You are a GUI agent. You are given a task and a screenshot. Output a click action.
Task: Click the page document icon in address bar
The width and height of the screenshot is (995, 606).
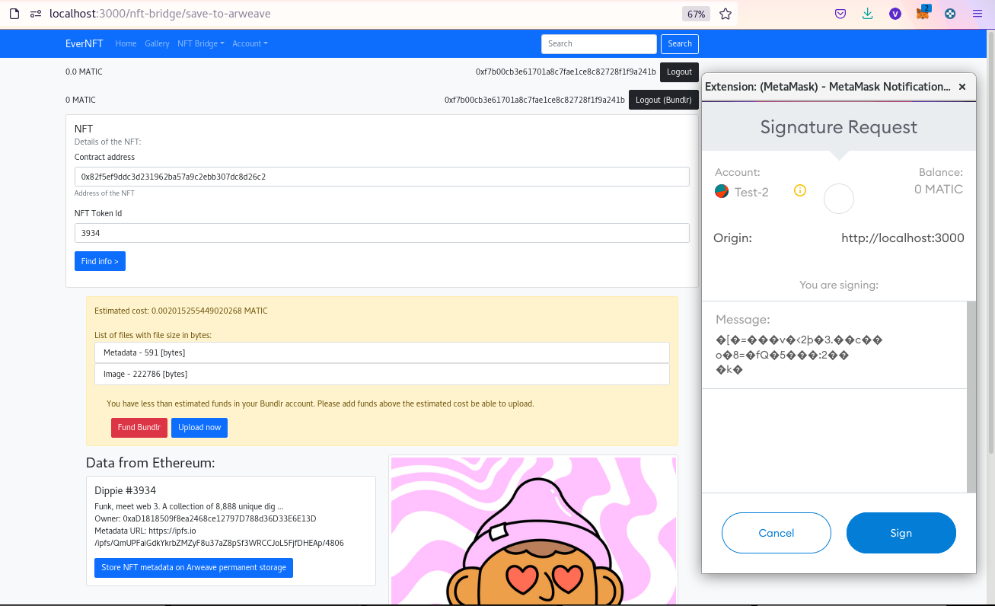(x=14, y=14)
